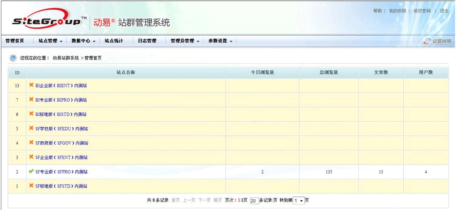Click the red X icon beside SF企业版 (SFENT)
Viewport: 456px width, 210px height.
click(x=31, y=157)
